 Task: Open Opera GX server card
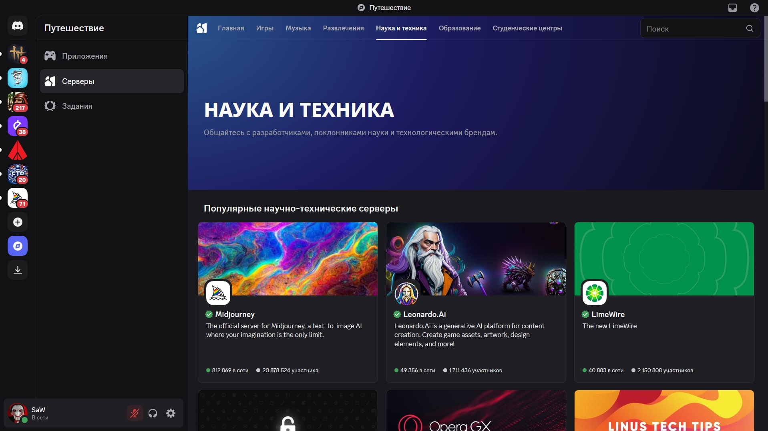click(476, 411)
